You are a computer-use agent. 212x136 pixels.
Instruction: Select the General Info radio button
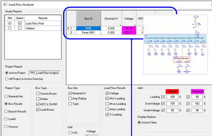click(6, 96)
